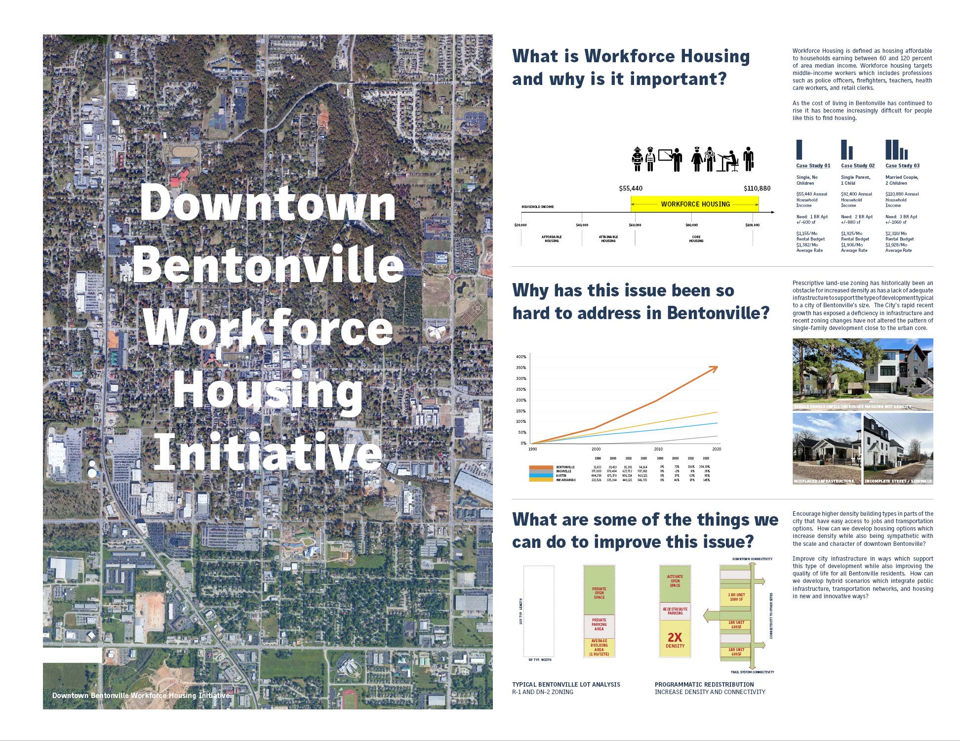Click the orange Bentonville legend swatch
This screenshot has width=960, height=741.
pyautogui.click(x=541, y=467)
